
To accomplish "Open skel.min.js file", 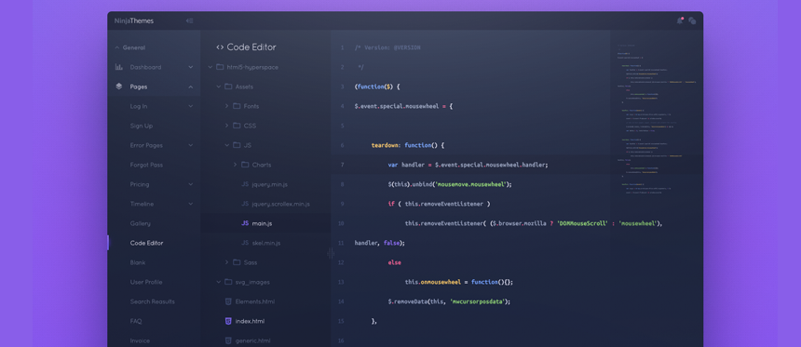I will (266, 243).
